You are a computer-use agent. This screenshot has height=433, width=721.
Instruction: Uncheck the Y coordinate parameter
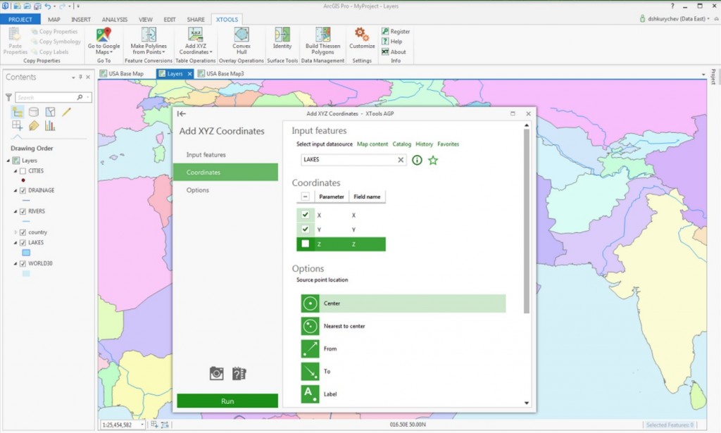[305, 229]
